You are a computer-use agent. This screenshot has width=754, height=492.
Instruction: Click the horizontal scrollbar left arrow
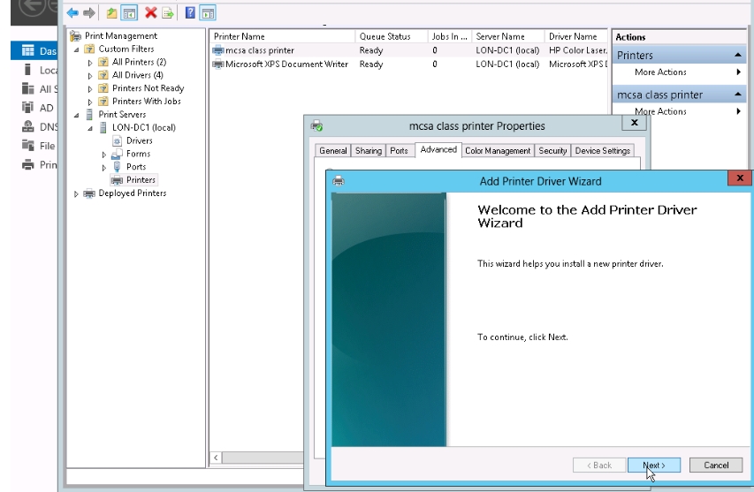click(x=216, y=458)
